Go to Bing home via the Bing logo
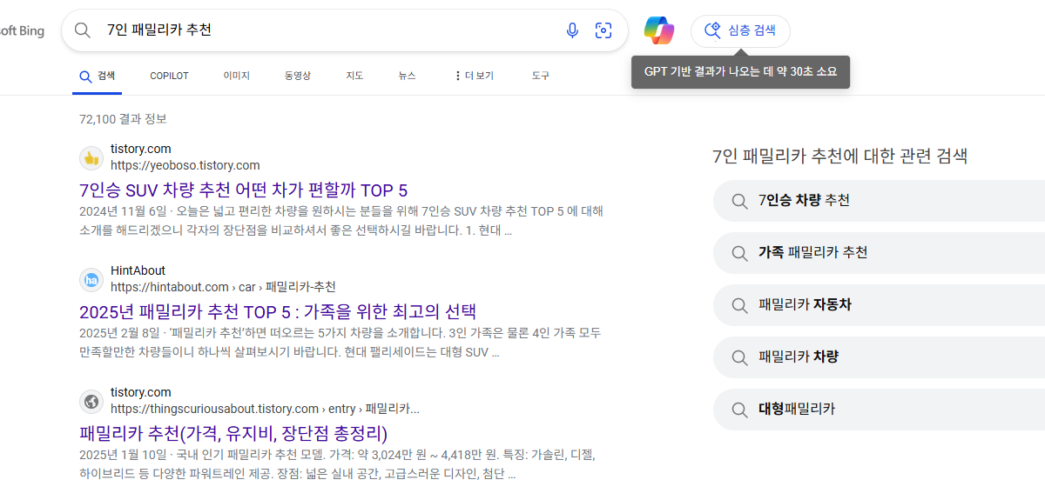This screenshot has height=500, width=1045. (x=22, y=31)
